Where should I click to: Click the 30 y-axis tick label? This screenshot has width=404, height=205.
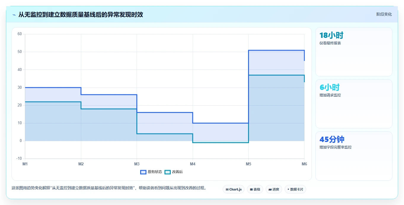(x=20, y=88)
